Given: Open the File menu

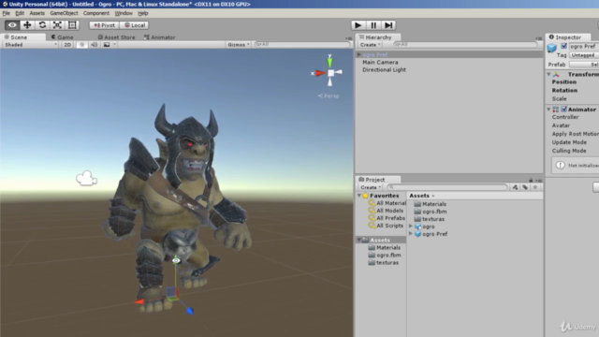Looking at the screenshot, I should point(7,13).
